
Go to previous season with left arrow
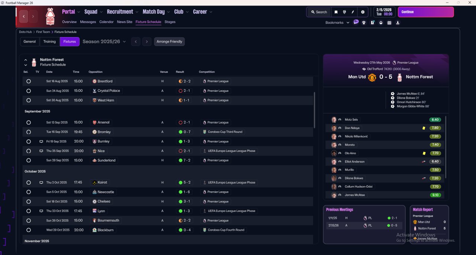[136, 42]
